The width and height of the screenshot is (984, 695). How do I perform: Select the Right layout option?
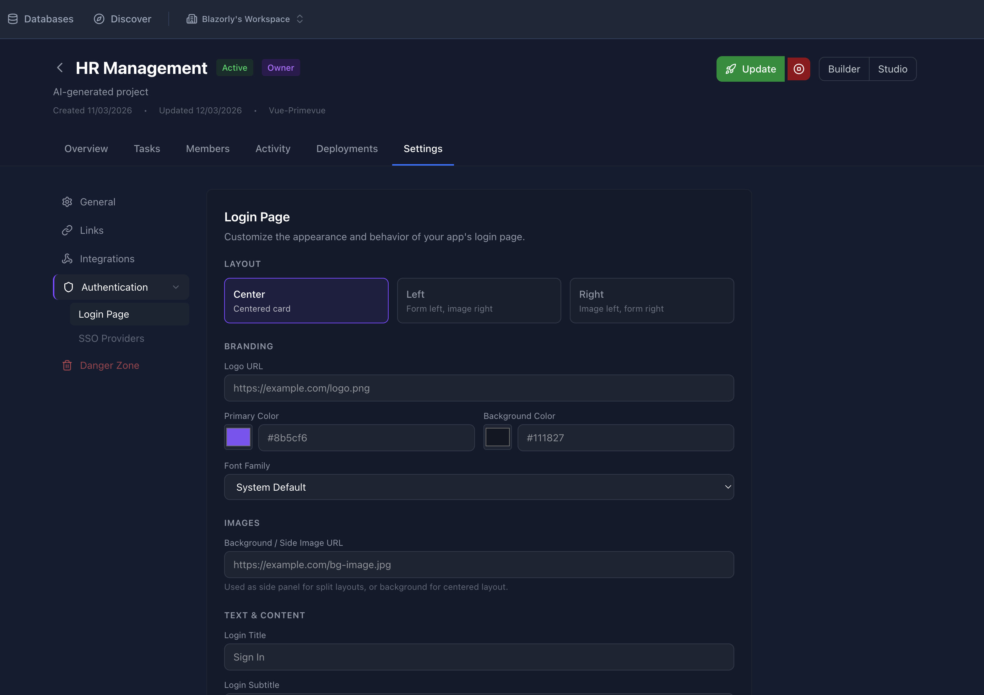652,301
